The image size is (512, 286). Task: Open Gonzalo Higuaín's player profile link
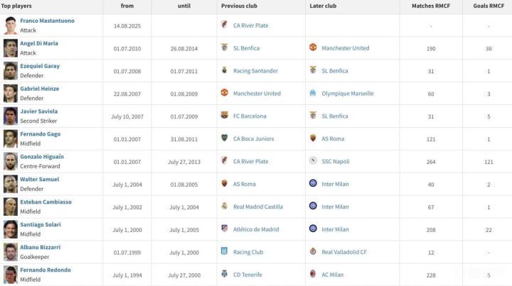[x=42, y=157]
